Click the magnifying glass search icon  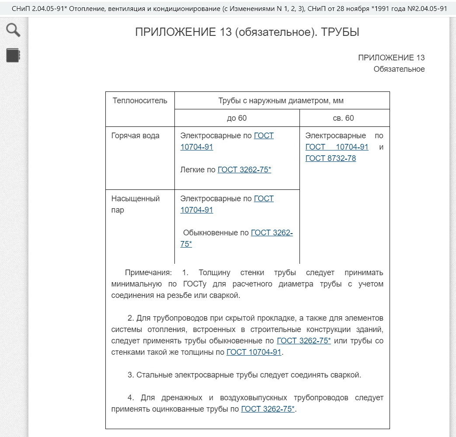[x=13, y=30]
